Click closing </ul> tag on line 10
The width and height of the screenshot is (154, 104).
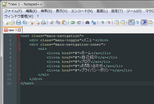point(43,75)
